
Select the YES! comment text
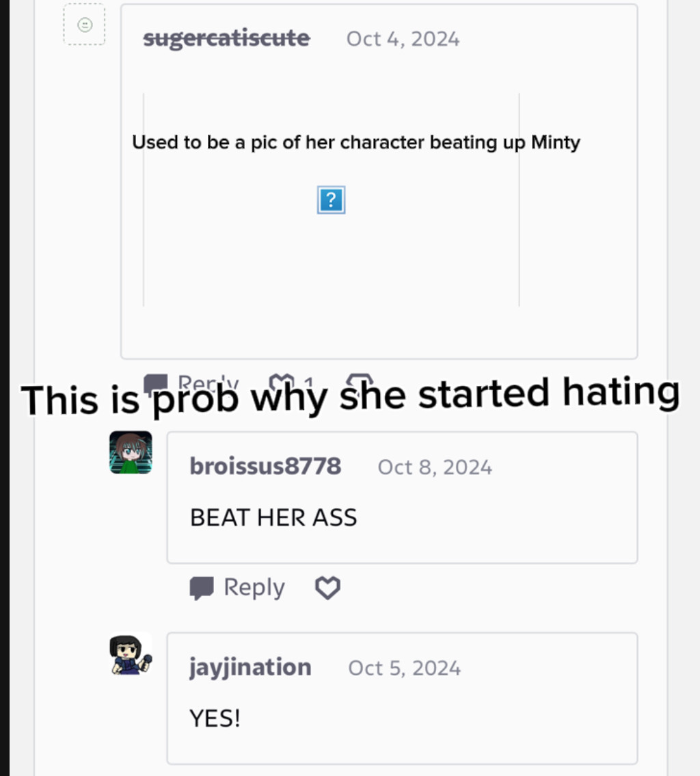(215, 719)
